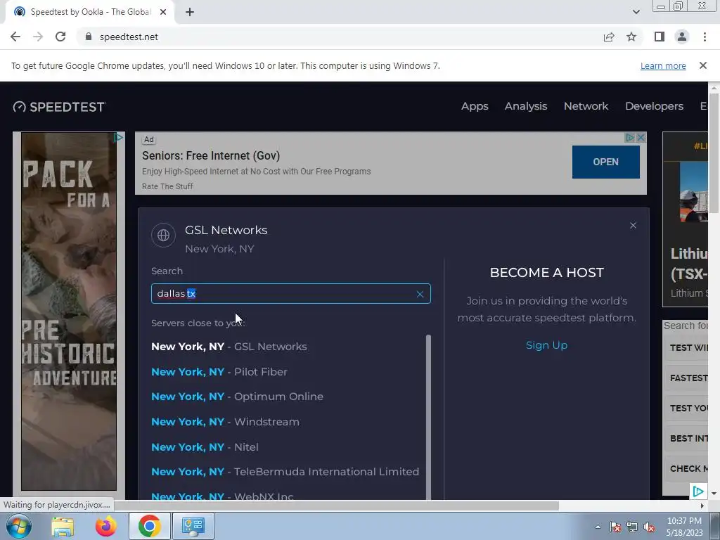Image resolution: width=720 pixels, height=540 pixels.
Task: Select New York, NY - Windstream server
Action: click(225, 422)
